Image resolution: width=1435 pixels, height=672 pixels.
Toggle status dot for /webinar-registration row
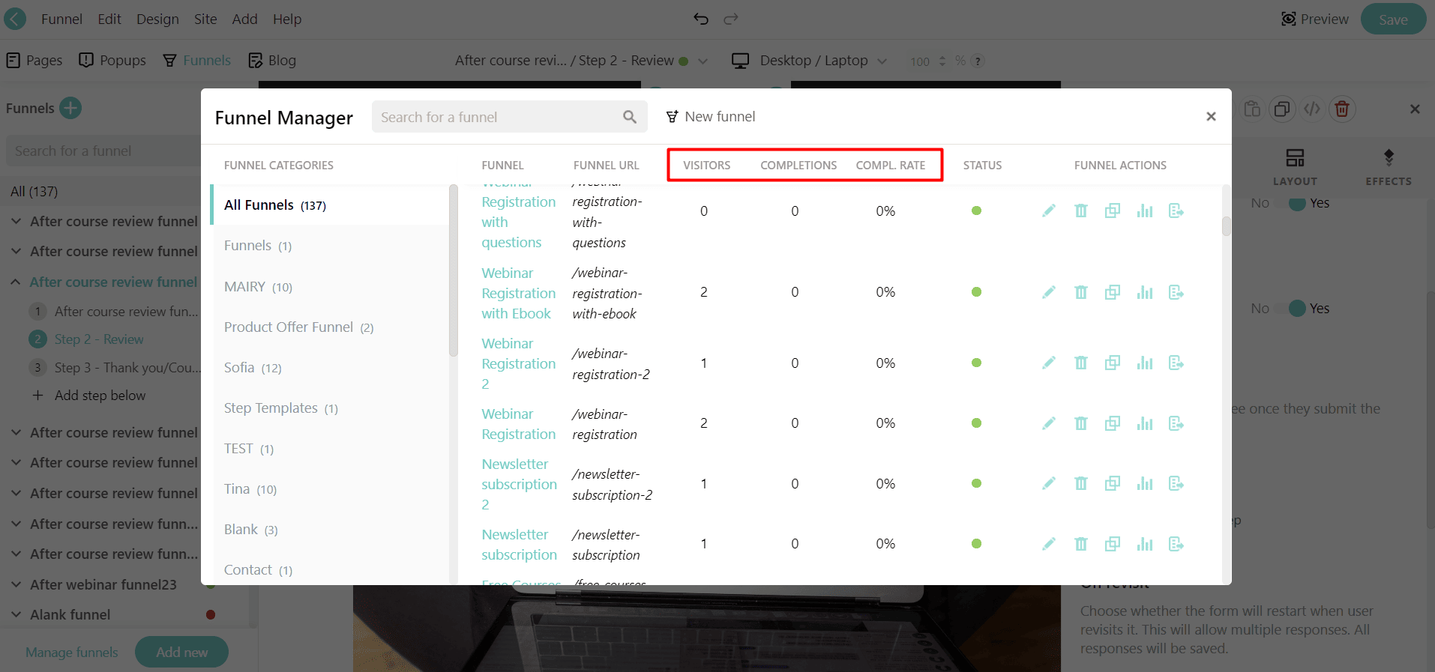976,423
